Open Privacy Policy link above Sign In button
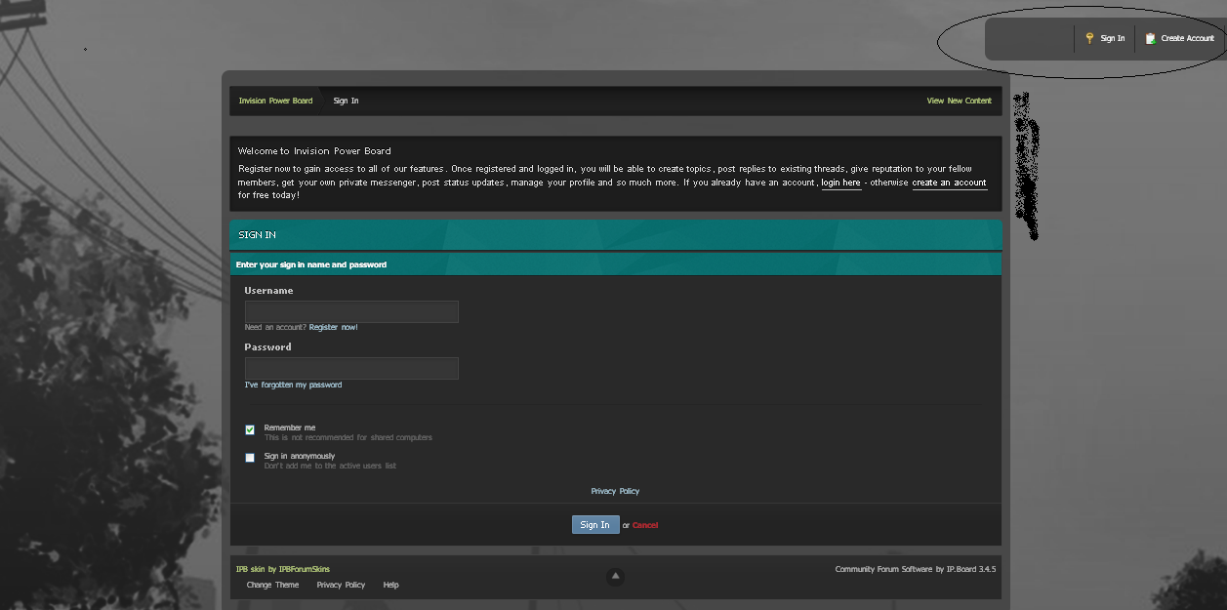This screenshot has width=1227, height=610. pos(615,491)
